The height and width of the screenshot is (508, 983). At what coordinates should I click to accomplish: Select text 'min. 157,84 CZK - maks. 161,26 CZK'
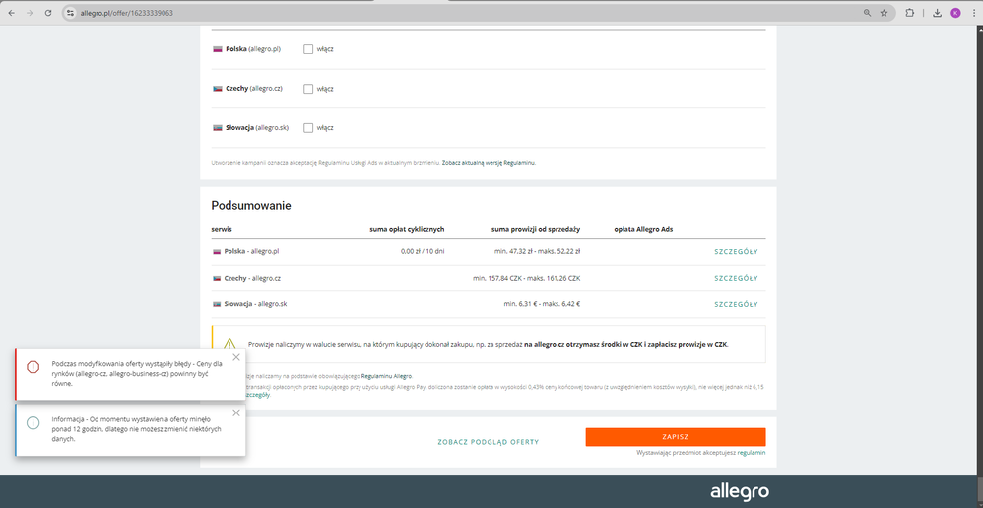527,278
